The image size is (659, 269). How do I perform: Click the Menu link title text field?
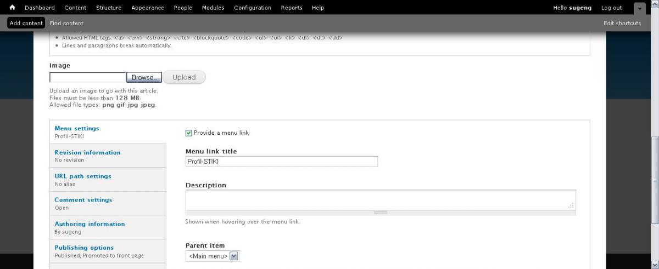click(x=281, y=162)
